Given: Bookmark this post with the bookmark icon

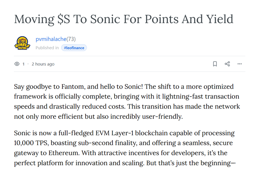Looking at the screenshot, I should [215, 64].
